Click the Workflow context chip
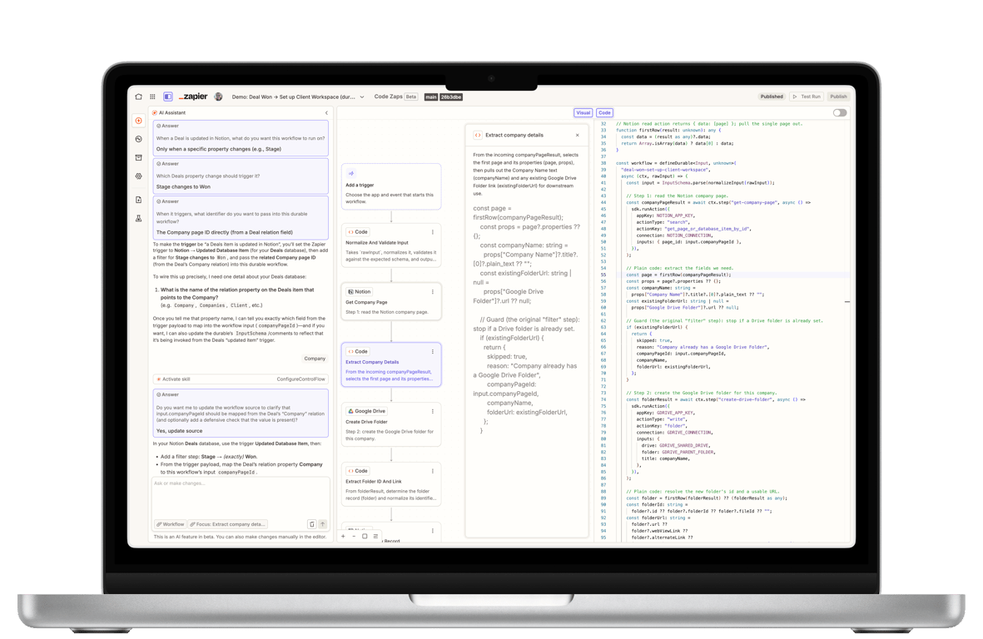 171,524
